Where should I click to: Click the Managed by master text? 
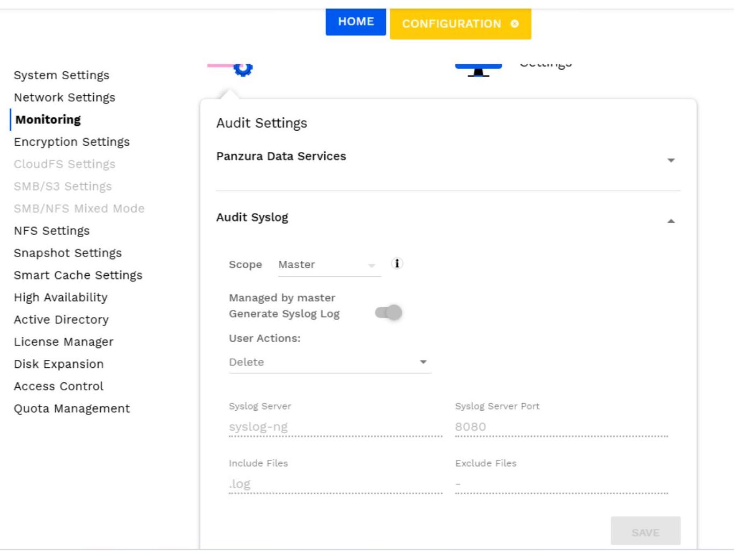point(282,298)
